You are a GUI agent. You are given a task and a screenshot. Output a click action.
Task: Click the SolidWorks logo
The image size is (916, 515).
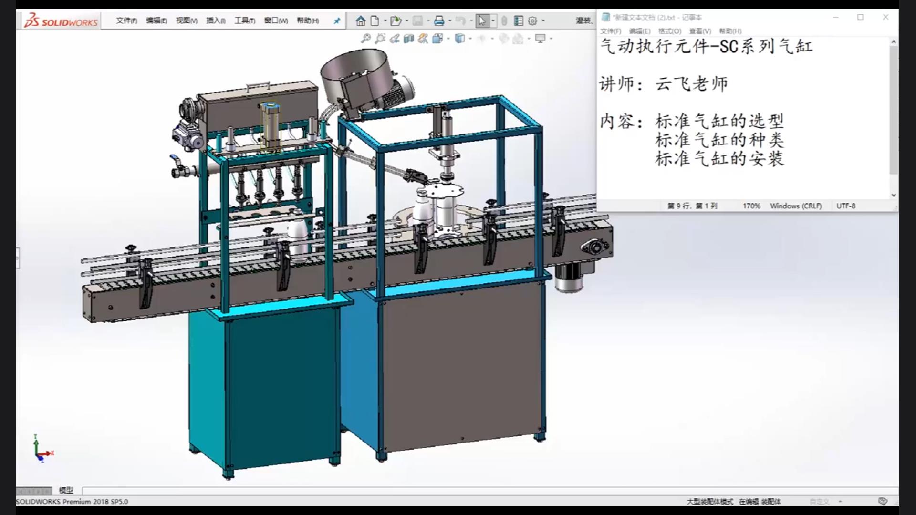pos(61,21)
